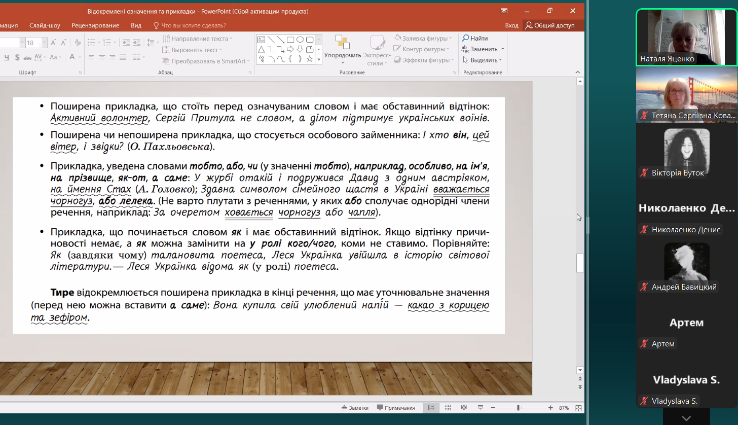Screen dimensions: 738x425
Task: Select Тетяна Сергіївна participant video tile
Action: click(x=687, y=95)
